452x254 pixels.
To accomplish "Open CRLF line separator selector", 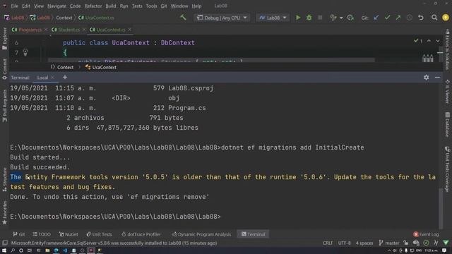I will (328, 243).
